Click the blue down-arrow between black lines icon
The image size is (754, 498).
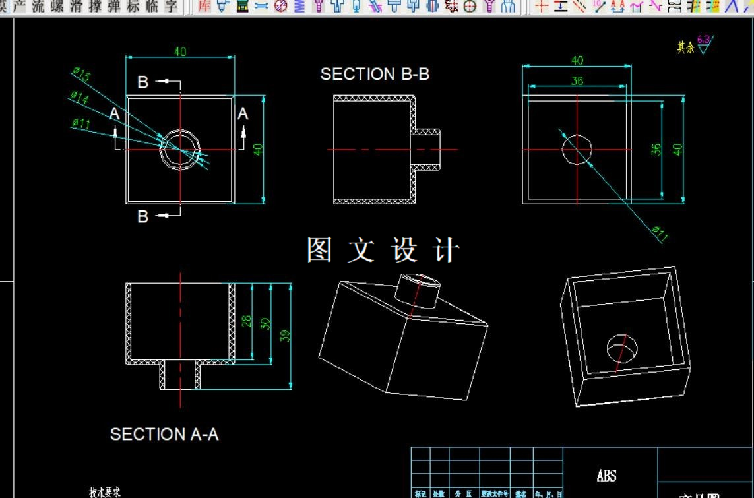pos(561,6)
